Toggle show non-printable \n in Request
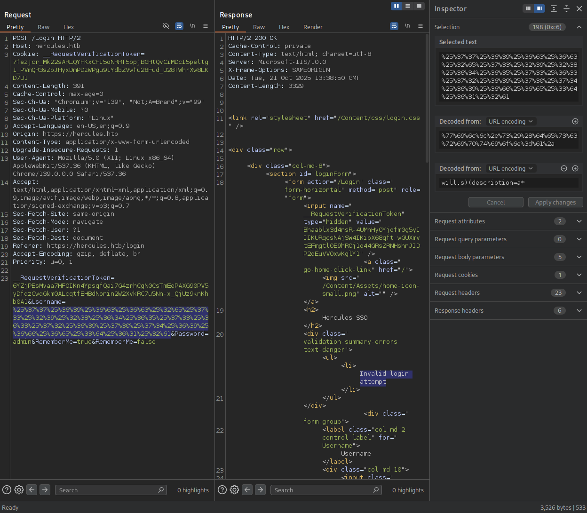The width and height of the screenshot is (587, 513). tap(192, 26)
